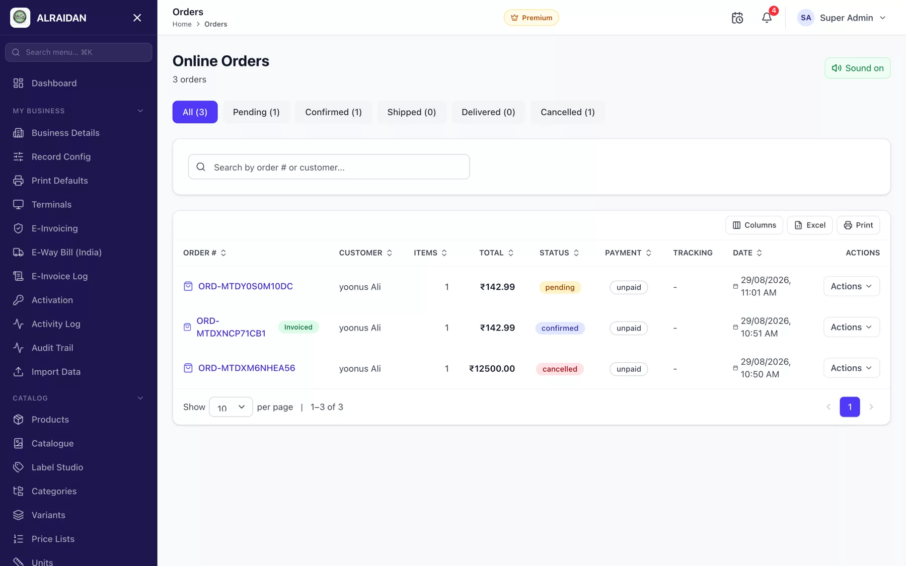Click the E-Way Bill truck icon

pos(19,252)
